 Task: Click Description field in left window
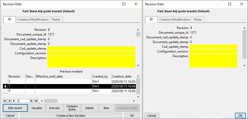91,62
